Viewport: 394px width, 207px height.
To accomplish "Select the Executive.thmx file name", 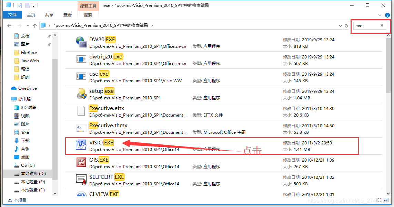I will pos(108,125).
